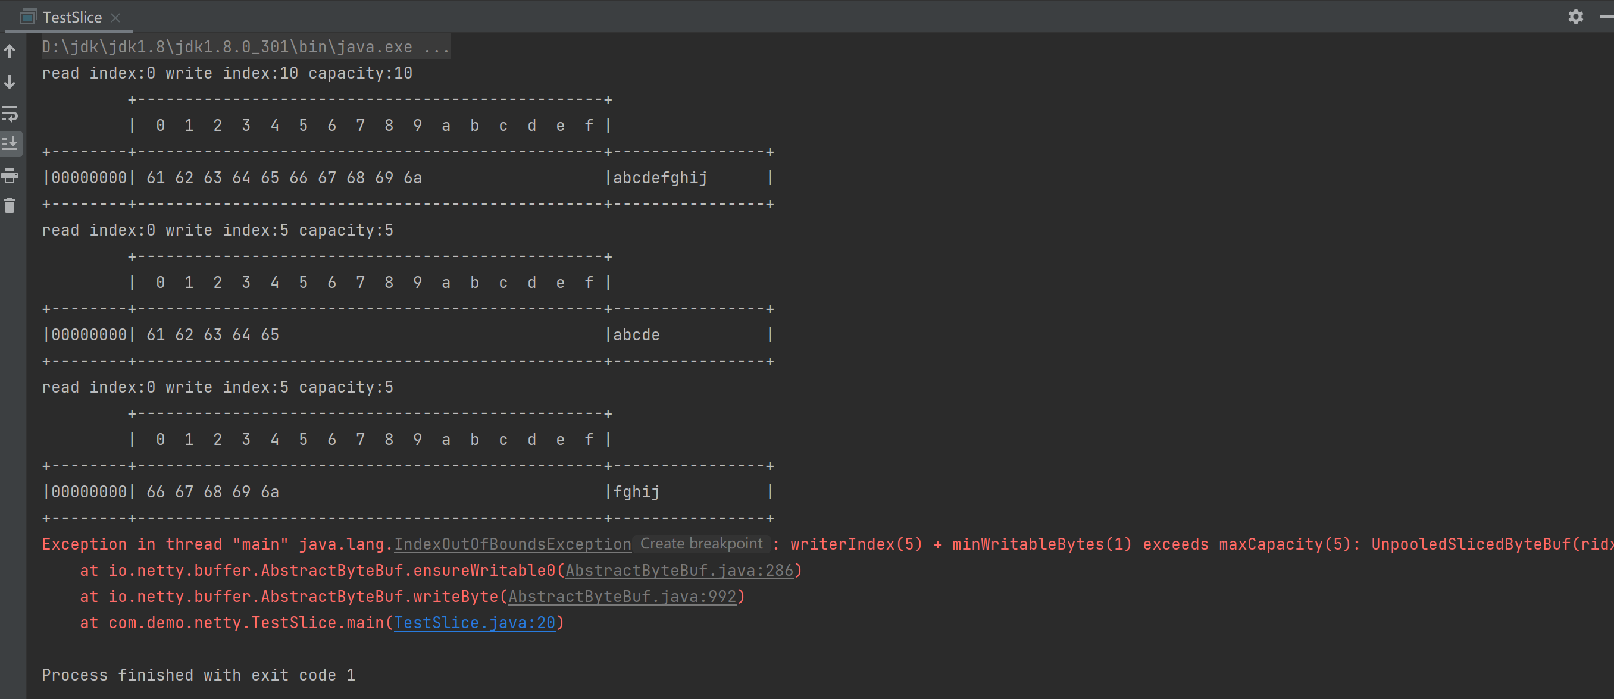Toggle soft-wrap for console output

tap(10, 114)
